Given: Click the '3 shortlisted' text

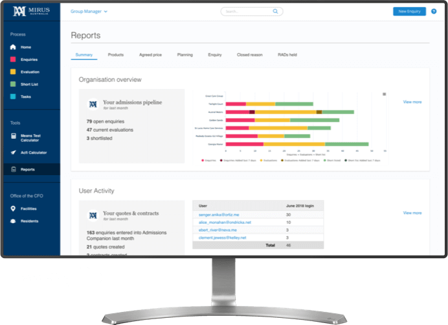Looking at the screenshot, I should click(100, 138).
